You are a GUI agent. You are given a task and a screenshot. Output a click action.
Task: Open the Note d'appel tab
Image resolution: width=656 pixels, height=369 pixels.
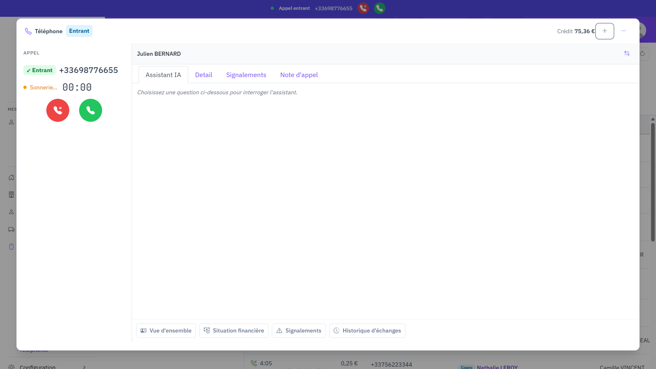coord(299,75)
